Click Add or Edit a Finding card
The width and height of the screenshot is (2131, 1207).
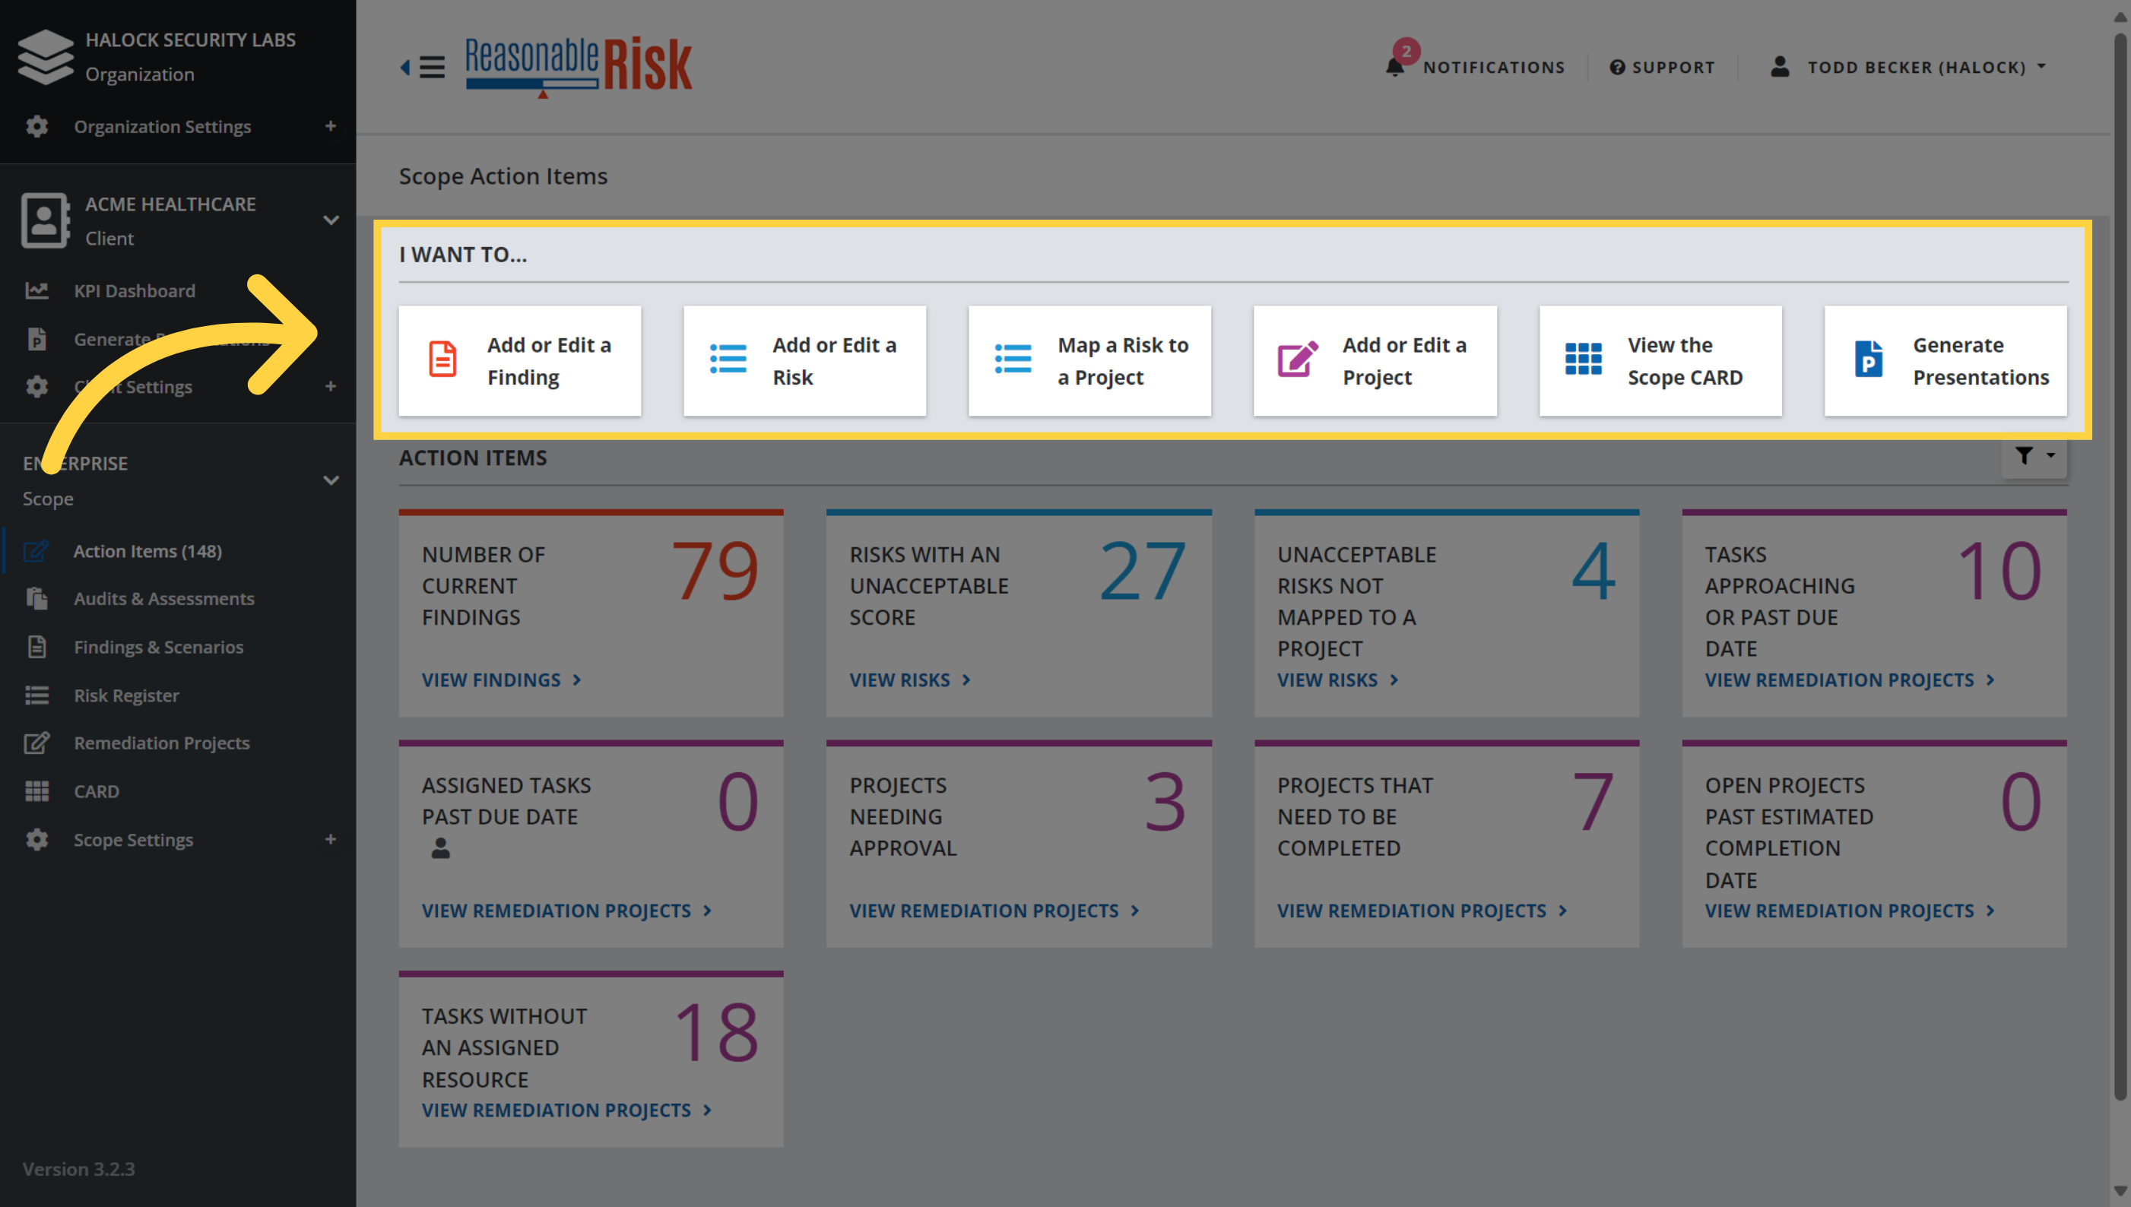[520, 360]
